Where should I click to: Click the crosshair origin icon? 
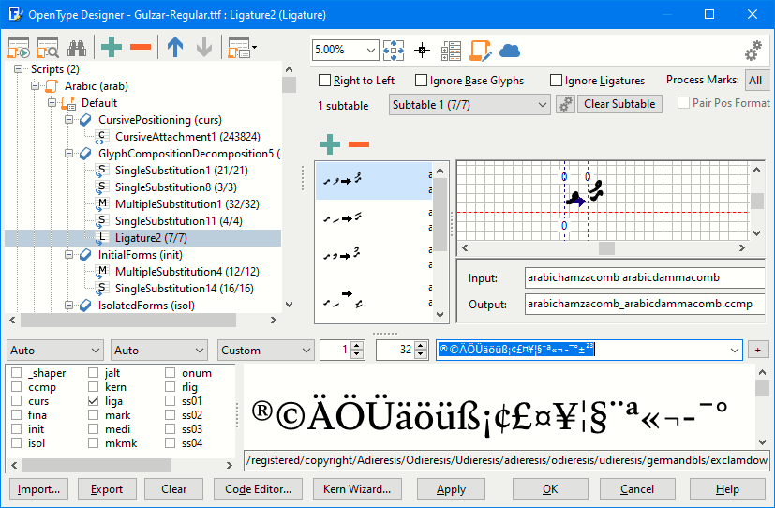point(422,51)
